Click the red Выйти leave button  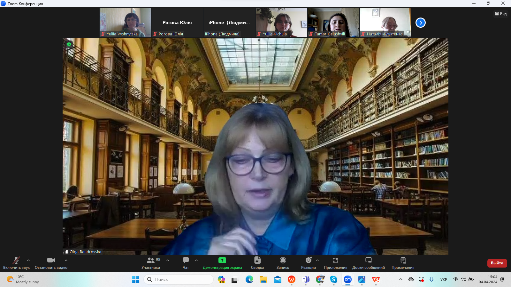pos(497,263)
